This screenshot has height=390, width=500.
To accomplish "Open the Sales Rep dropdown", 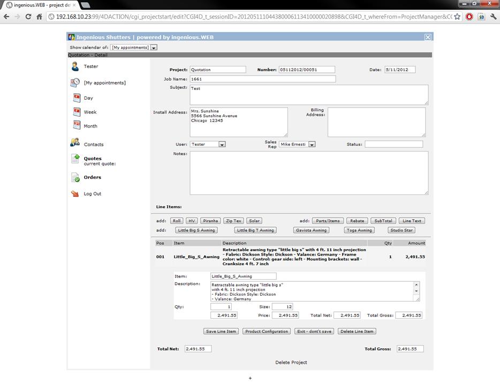I will (312, 144).
